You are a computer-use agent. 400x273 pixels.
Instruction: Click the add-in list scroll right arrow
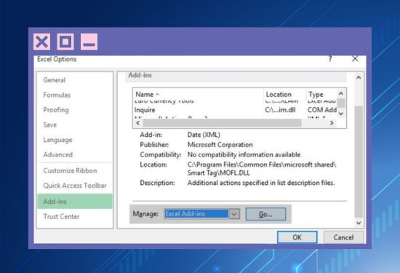click(332, 123)
